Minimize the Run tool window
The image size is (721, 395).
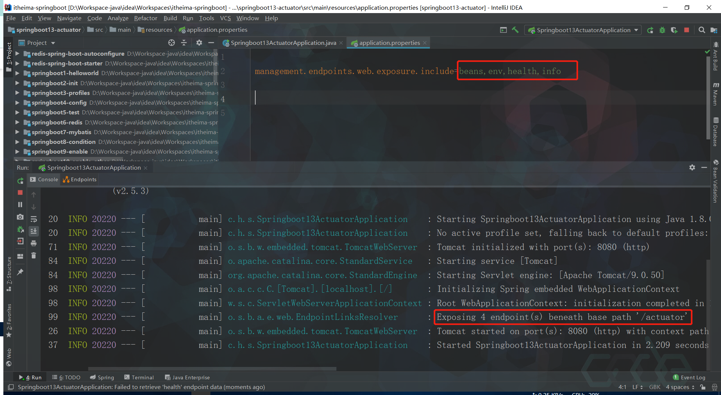[x=704, y=167]
